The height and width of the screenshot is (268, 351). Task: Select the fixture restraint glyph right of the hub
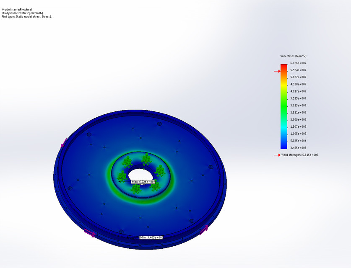(159, 170)
